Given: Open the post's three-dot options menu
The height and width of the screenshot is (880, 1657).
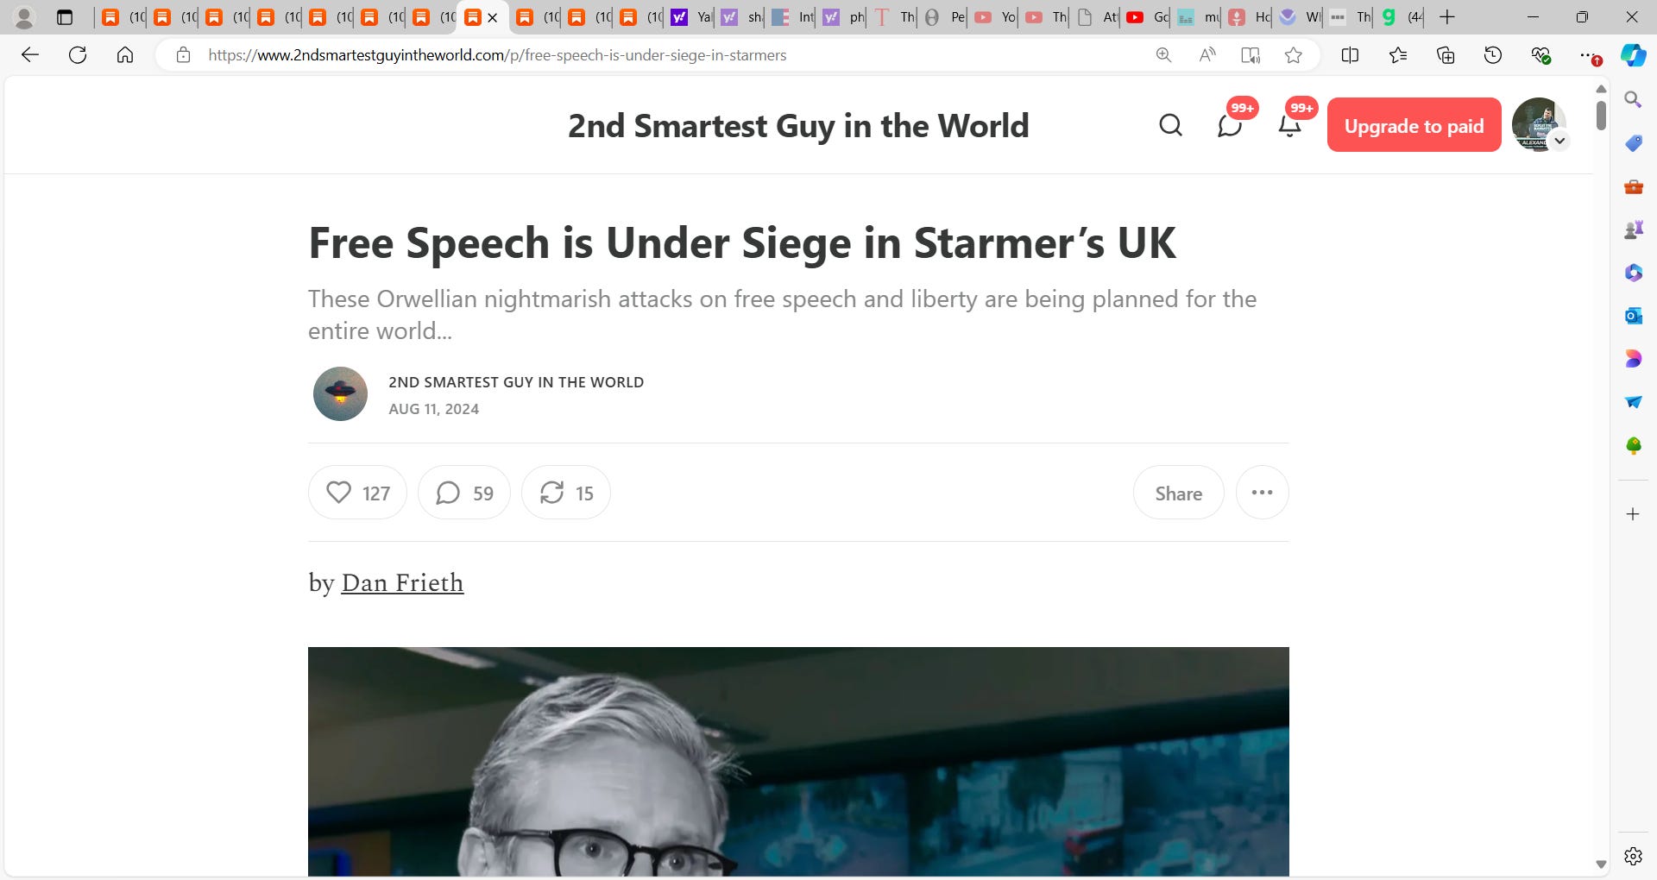Looking at the screenshot, I should coord(1262,493).
